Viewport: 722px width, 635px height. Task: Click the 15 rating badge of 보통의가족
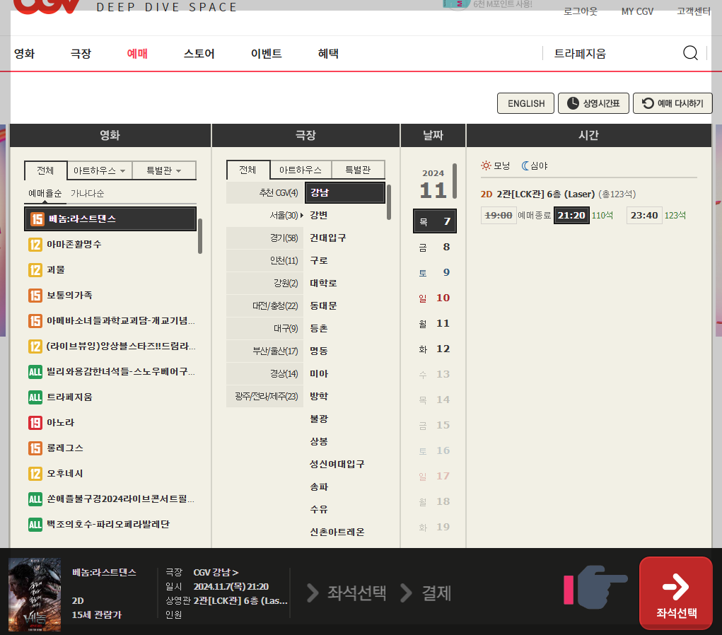coord(35,295)
